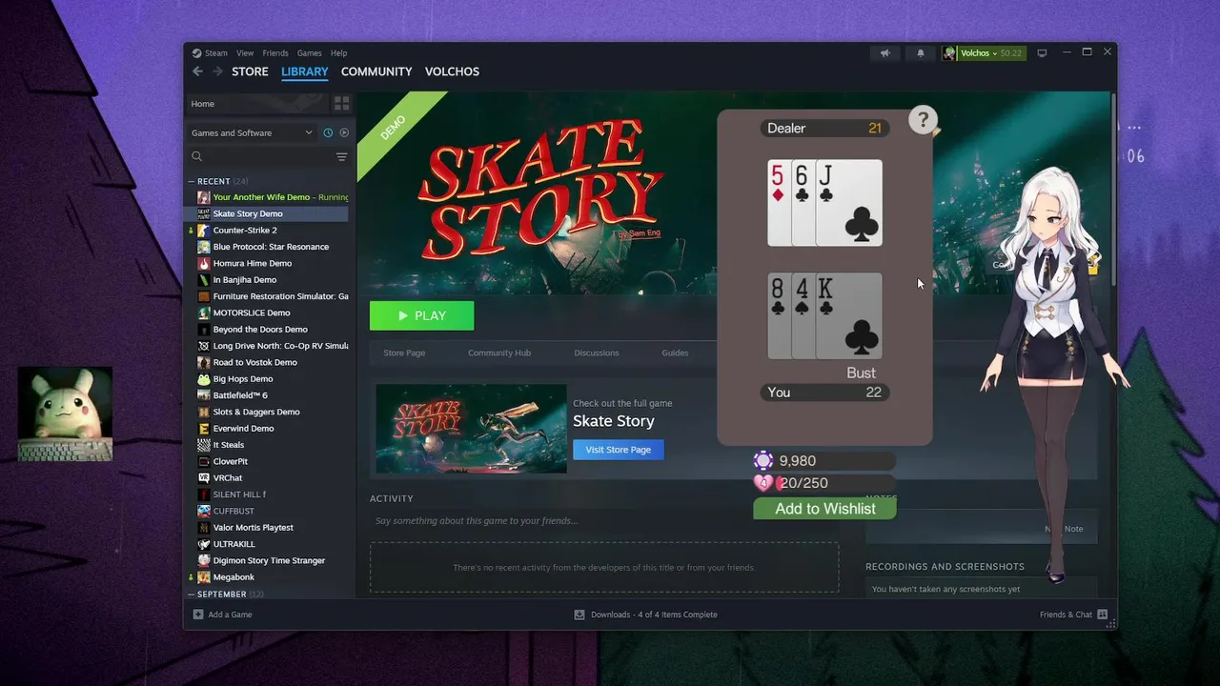Open the VOLCHOS profile tab
The height and width of the screenshot is (686, 1220).
(x=452, y=71)
